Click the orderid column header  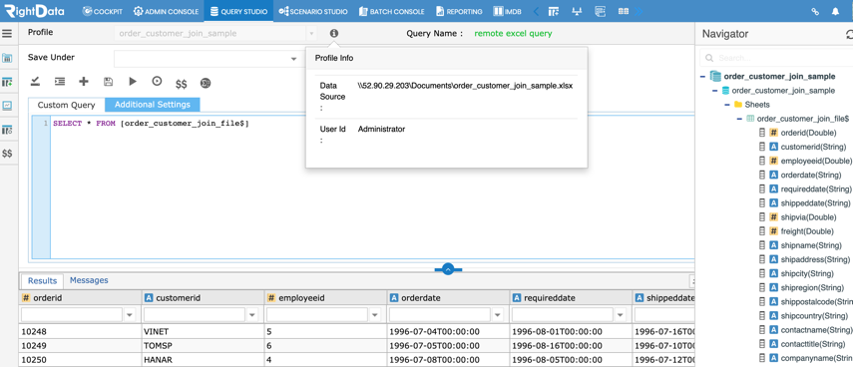point(80,298)
